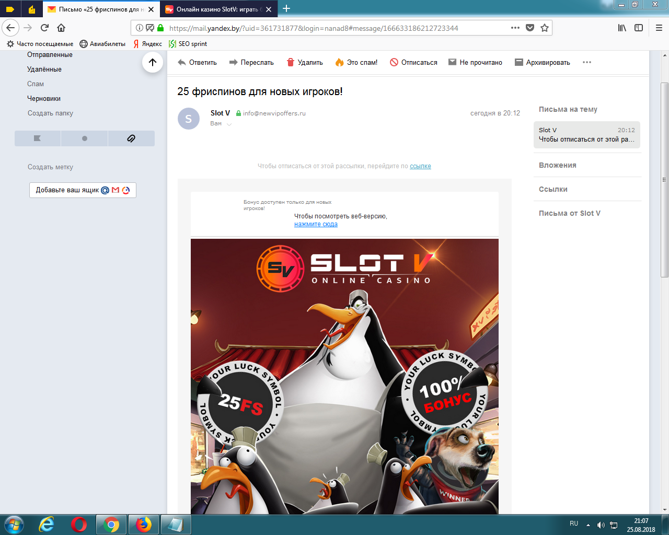Image resolution: width=669 pixels, height=535 pixels.
Task: Filter mail by flagged messages
Action: [x=38, y=138]
